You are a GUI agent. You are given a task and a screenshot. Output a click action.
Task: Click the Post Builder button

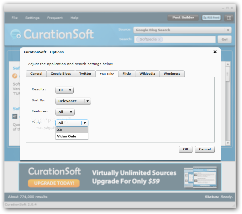coord(183,18)
